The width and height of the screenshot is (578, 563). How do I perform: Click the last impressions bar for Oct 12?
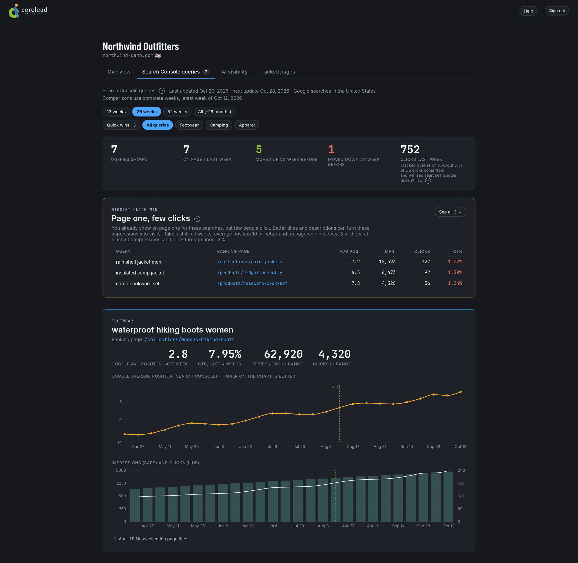448,497
